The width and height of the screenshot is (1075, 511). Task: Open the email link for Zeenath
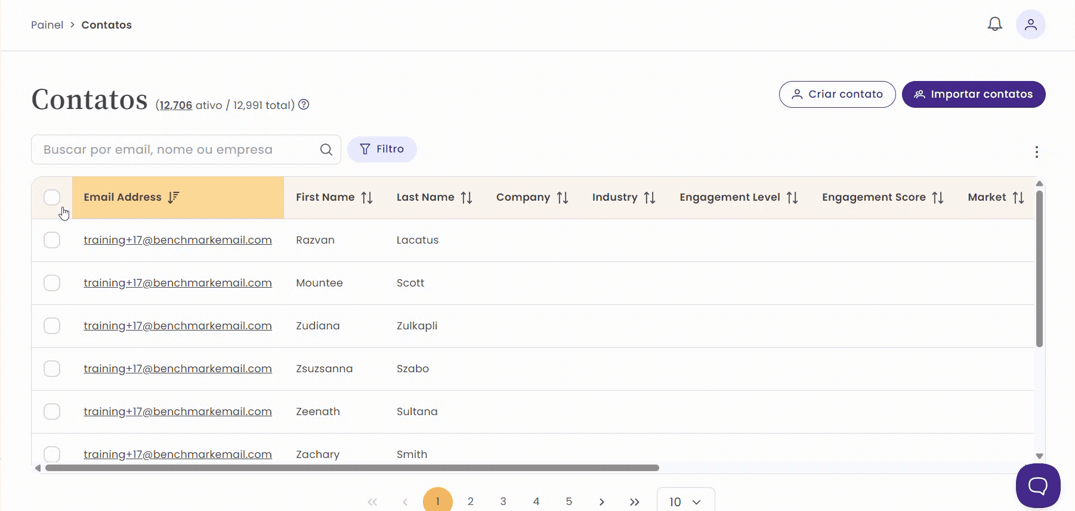click(x=178, y=412)
